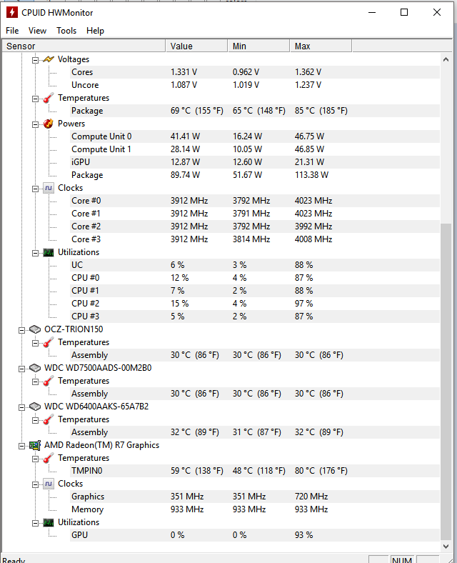Select the Graphics clock row
The image size is (457, 563).
pos(256,497)
